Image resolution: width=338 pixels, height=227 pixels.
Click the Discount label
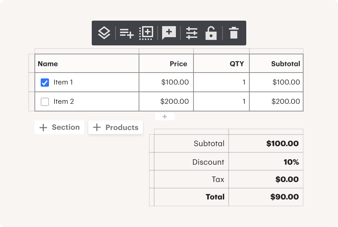(x=208, y=162)
